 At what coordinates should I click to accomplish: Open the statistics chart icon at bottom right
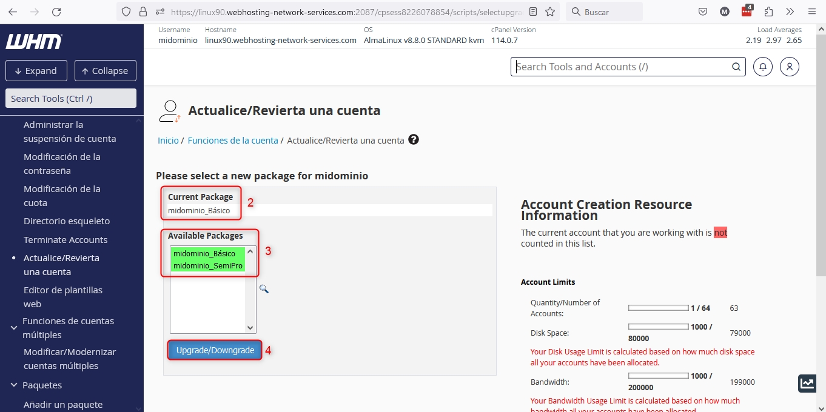click(x=807, y=383)
